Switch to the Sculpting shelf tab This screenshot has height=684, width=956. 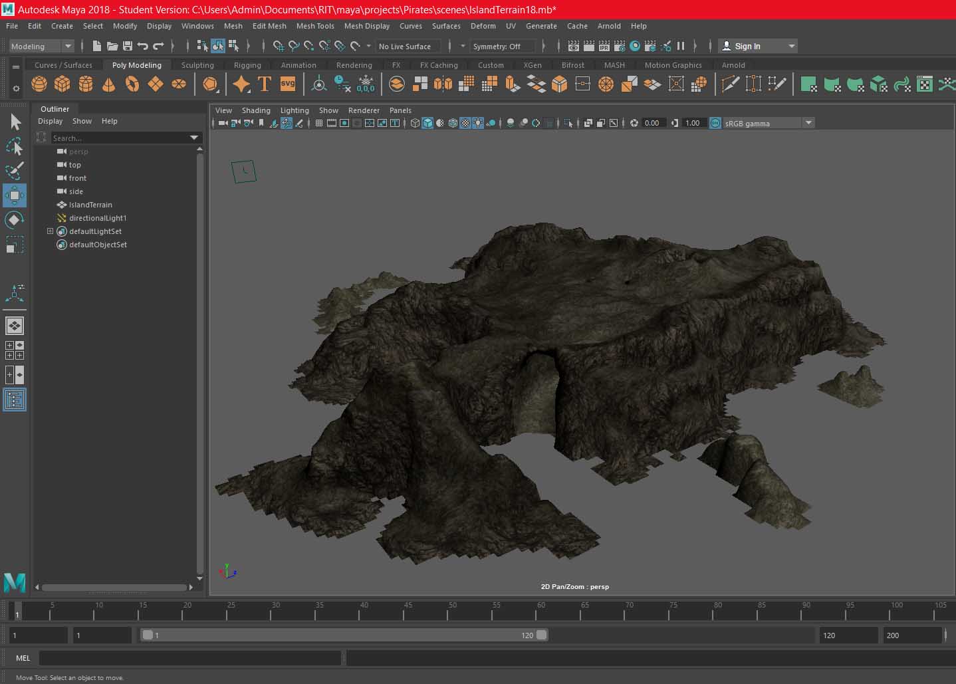(197, 65)
